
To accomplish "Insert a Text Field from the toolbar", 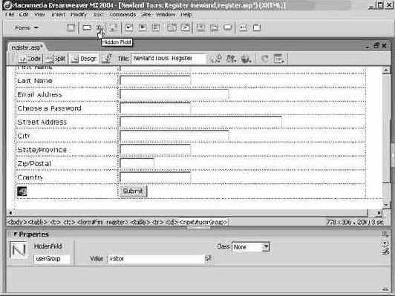I will click(87, 27).
